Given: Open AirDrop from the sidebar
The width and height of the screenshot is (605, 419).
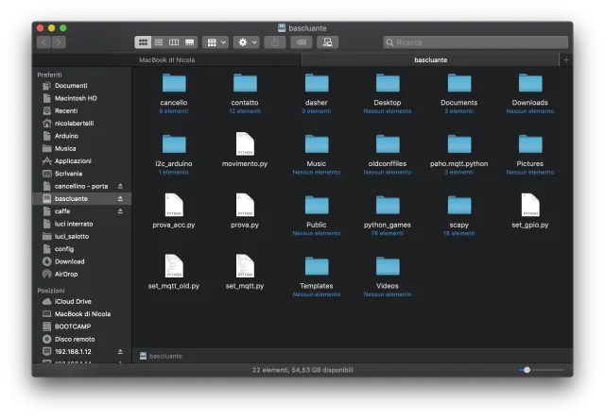Looking at the screenshot, I should (66, 274).
